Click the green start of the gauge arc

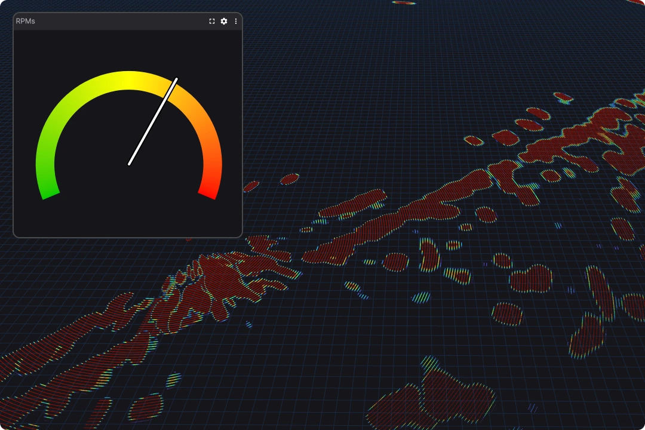[x=49, y=191]
